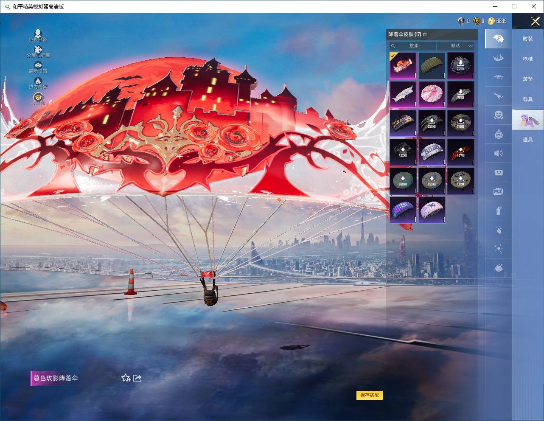Favorite the parachute with the star icon
The width and height of the screenshot is (544, 421).
pyautogui.click(x=126, y=378)
